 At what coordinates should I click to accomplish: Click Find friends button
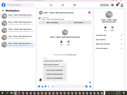coord(104,5)
